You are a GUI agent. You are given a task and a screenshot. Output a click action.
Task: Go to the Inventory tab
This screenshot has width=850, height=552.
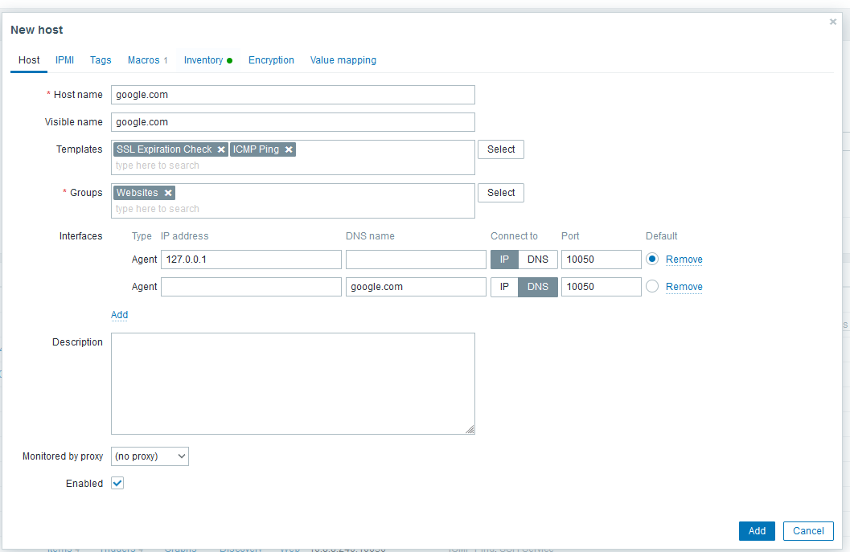tap(208, 60)
